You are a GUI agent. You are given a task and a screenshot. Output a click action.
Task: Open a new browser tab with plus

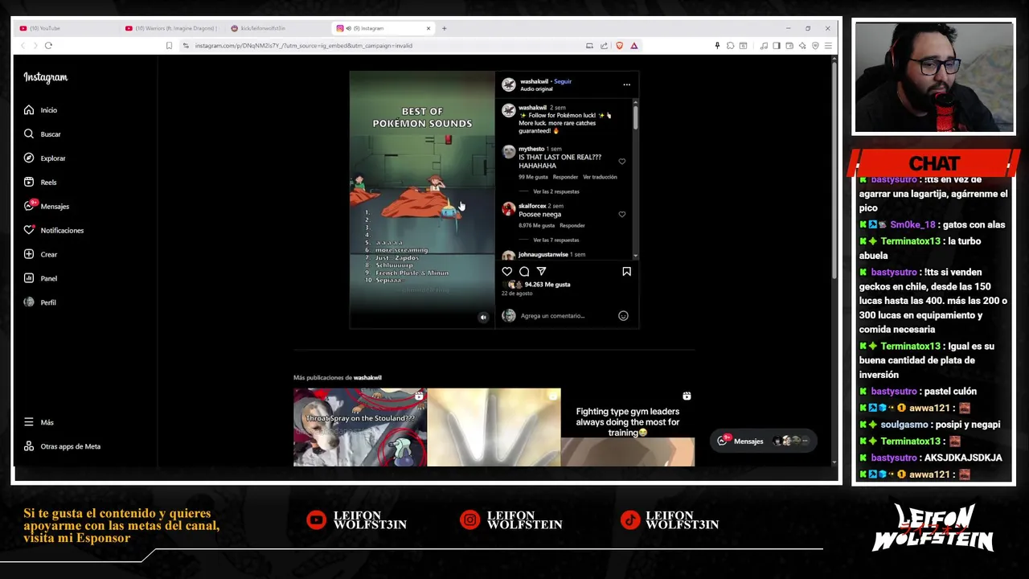pyautogui.click(x=445, y=28)
